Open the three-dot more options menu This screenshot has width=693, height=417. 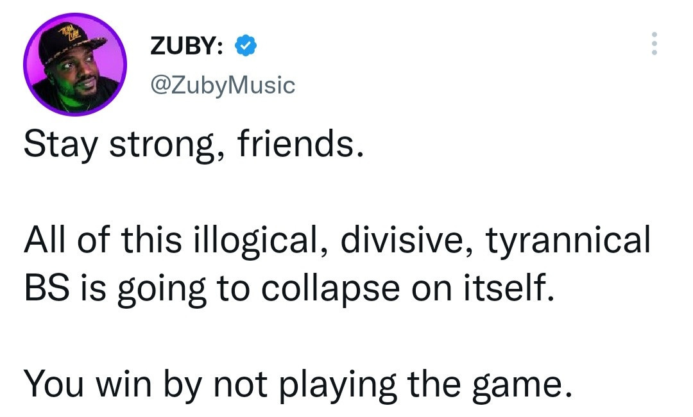[654, 44]
